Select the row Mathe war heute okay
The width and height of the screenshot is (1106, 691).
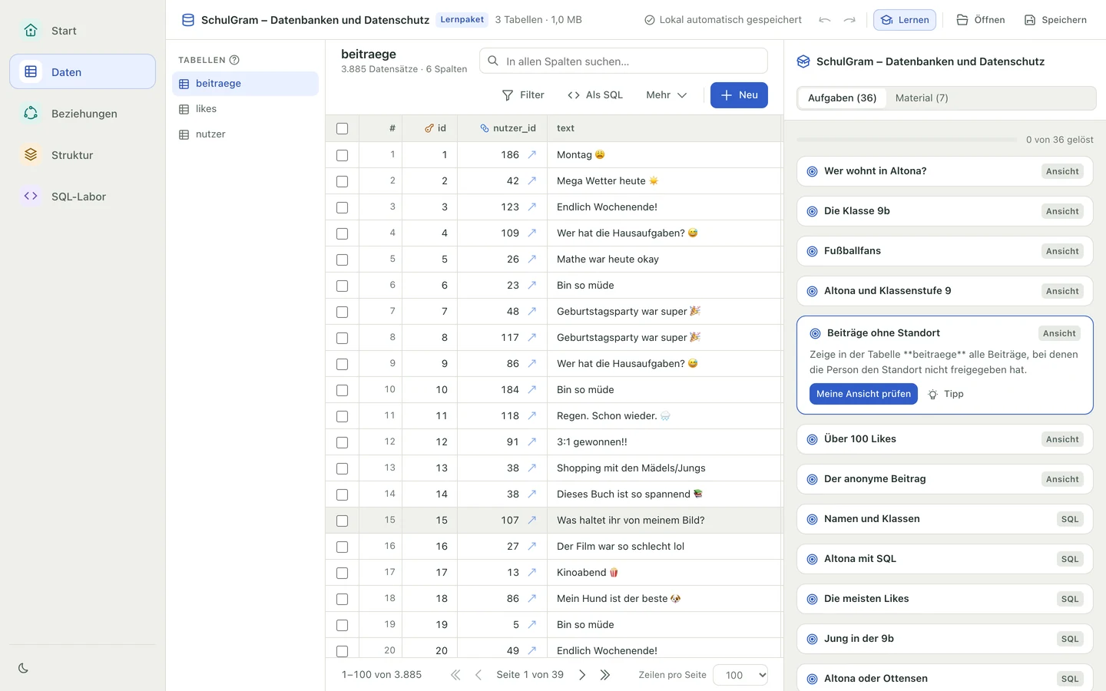pyautogui.click(x=343, y=260)
